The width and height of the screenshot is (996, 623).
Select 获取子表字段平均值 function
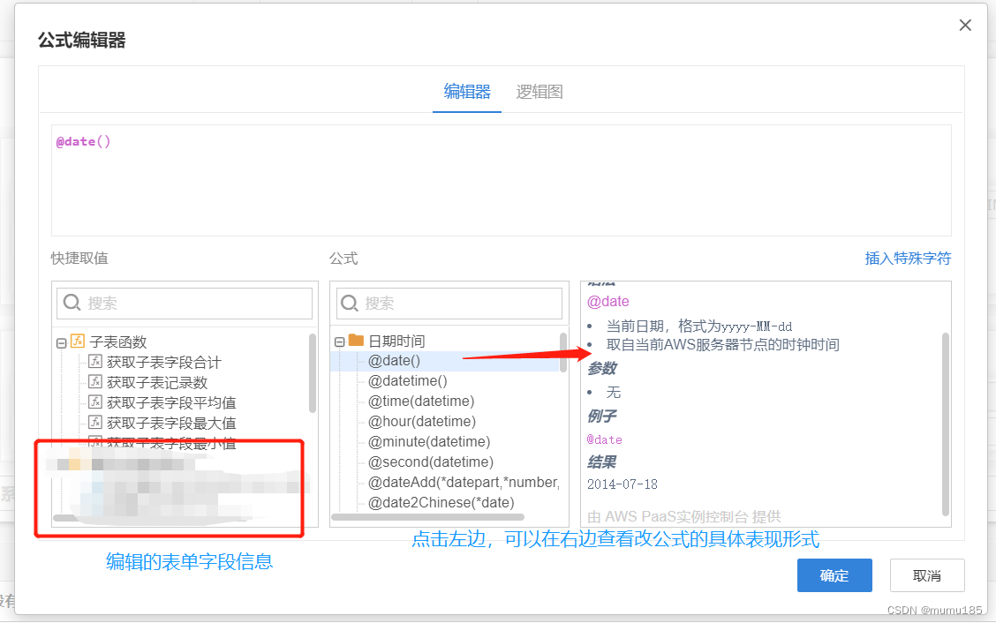pos(171,403)
